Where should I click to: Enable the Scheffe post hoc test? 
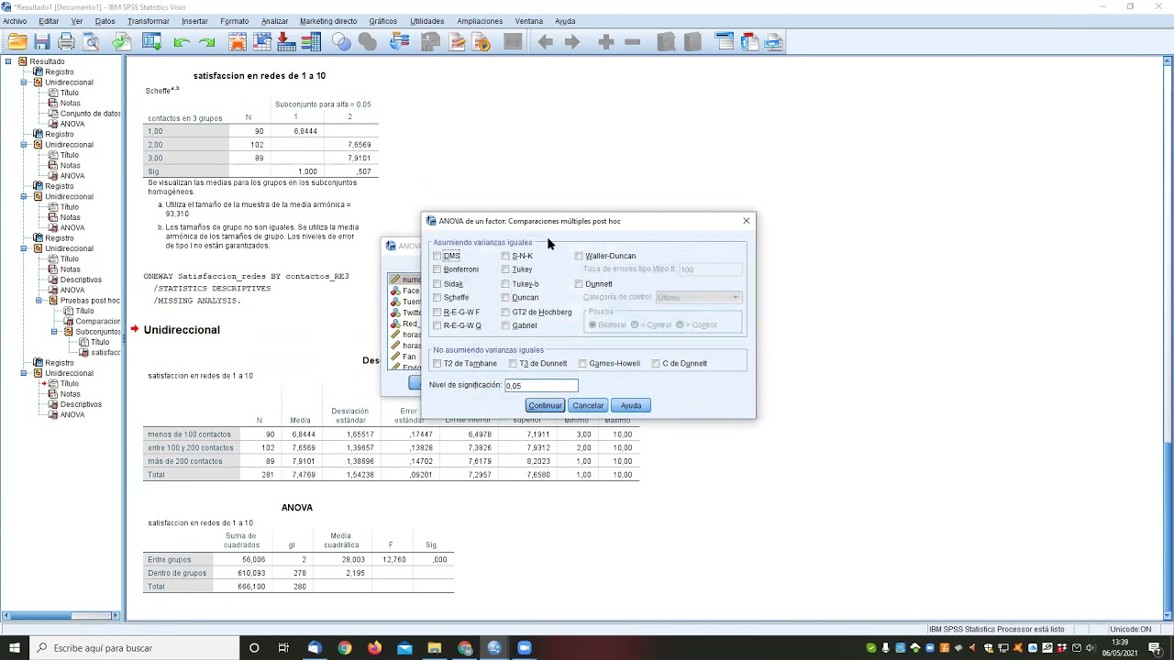(437, 298)
